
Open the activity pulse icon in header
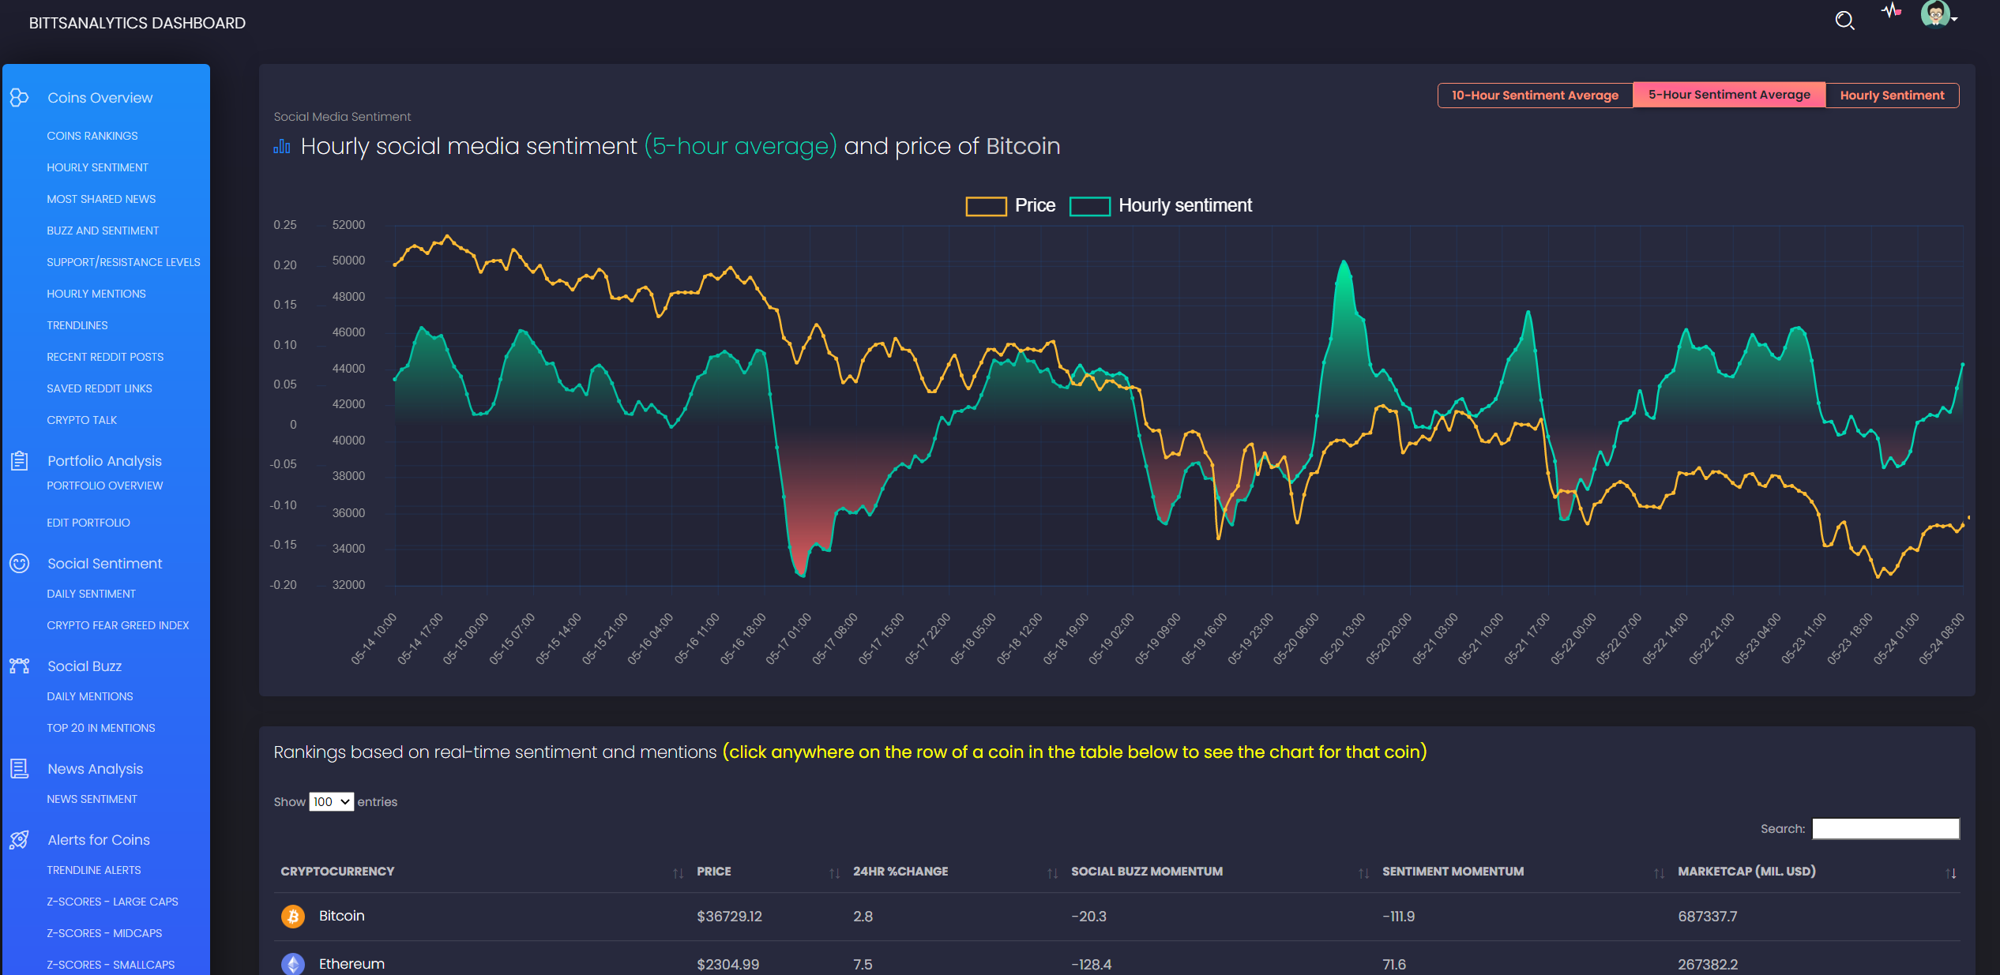click(x=1891, y=11)
